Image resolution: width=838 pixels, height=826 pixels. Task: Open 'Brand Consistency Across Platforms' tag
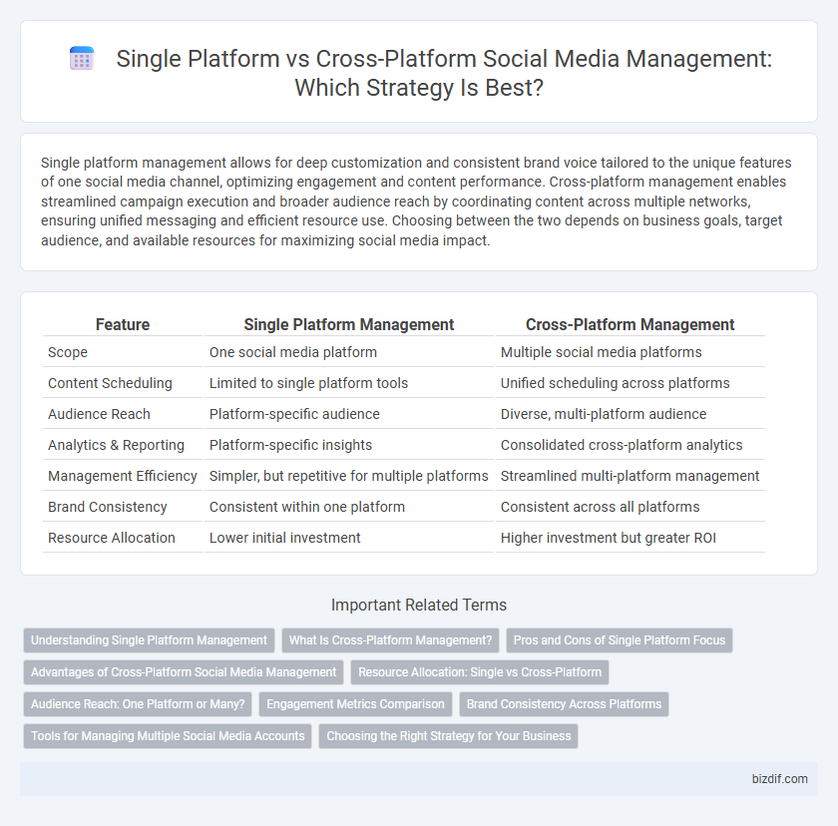click(564, 704)
